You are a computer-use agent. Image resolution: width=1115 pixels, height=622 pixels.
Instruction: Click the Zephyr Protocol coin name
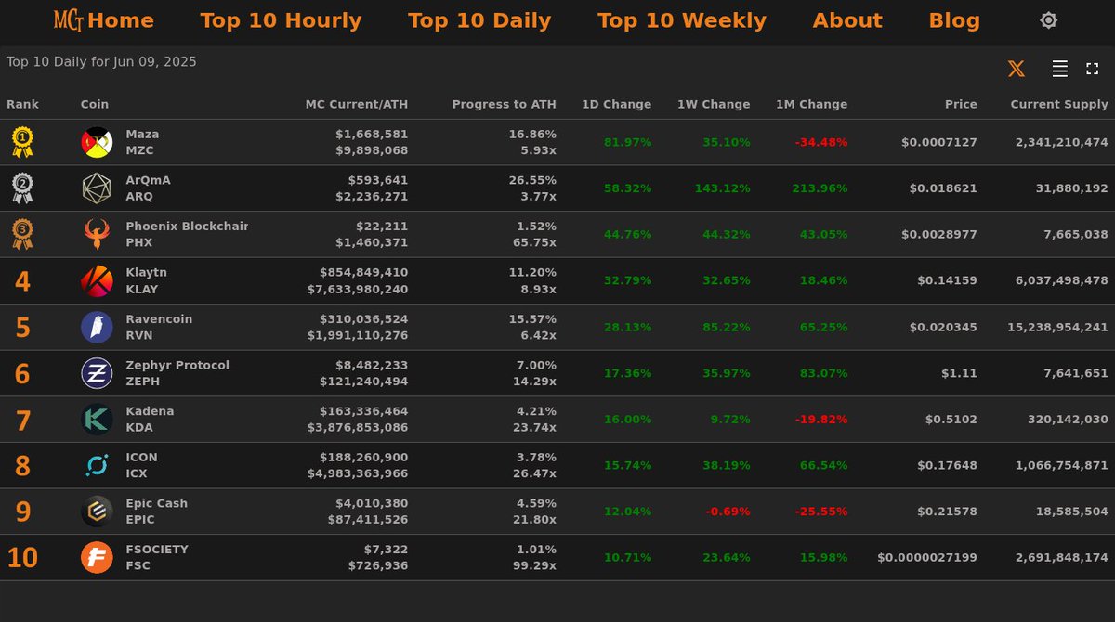click(x=177, y=365)
